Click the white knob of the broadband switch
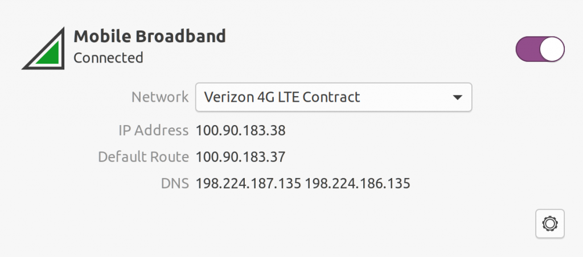583x257 pixels. click(552, 49)
